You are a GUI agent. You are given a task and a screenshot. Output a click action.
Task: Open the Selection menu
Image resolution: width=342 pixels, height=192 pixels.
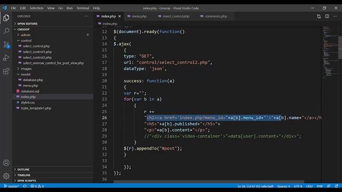click(x=36, y=8)
